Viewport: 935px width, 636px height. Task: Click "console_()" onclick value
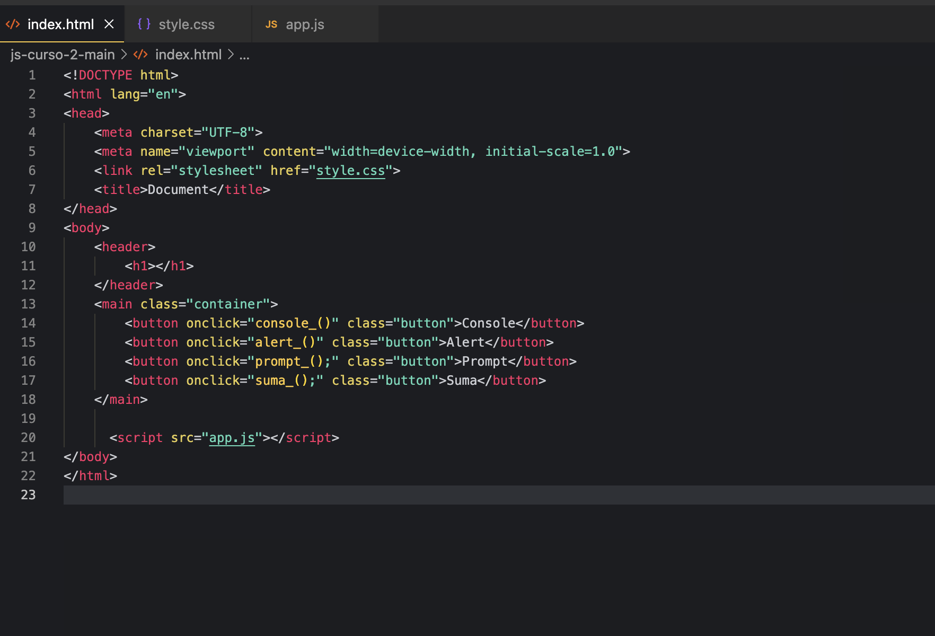pyautogui.click(x=294, y=323)
